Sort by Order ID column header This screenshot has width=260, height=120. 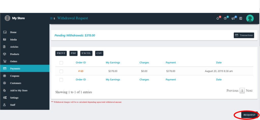81,63
